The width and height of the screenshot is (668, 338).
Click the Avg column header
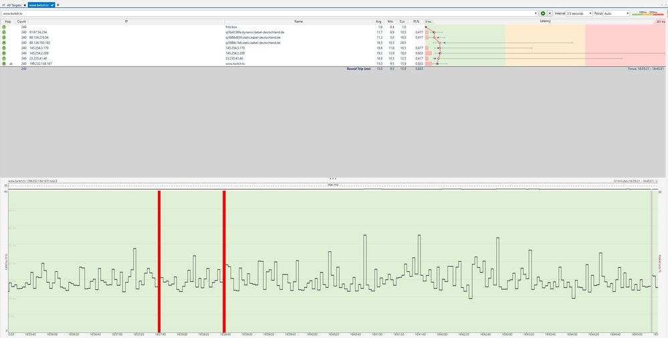pyautogui.click(x=378, y=21)
